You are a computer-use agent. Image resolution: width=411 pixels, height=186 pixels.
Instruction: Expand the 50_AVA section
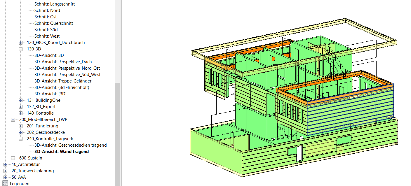pos(5,177)
